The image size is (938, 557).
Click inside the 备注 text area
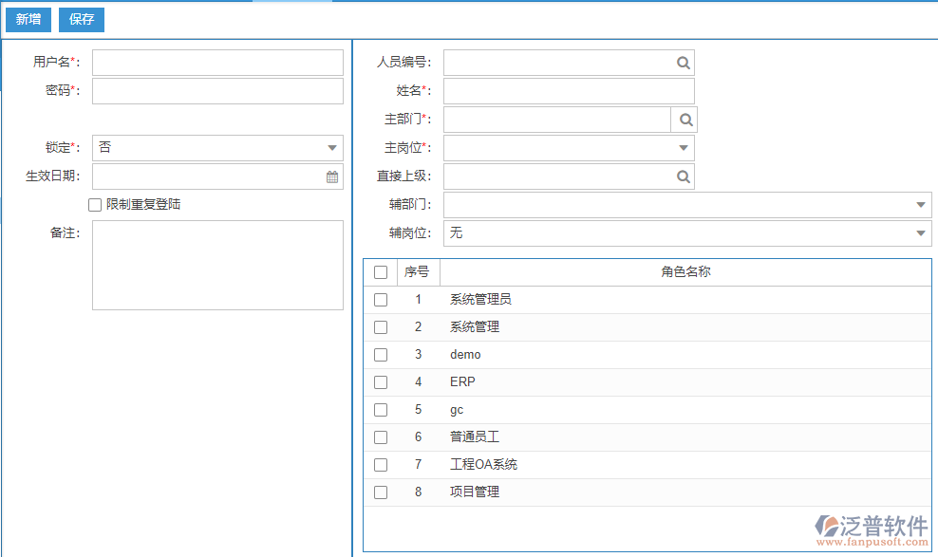[x=216, y=266]
